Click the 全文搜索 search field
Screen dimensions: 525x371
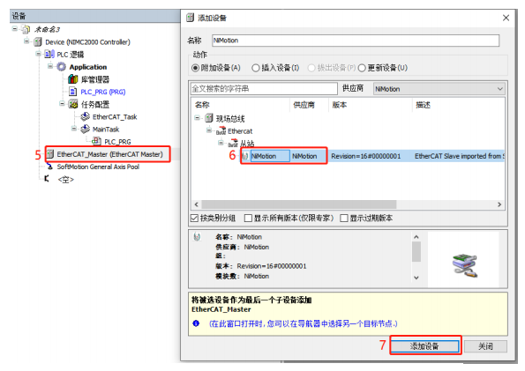tap(264, 89)
